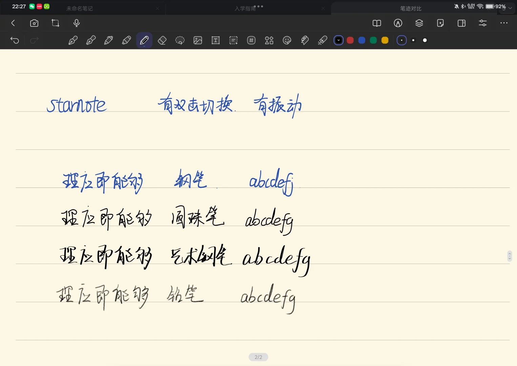Viewport: 517px width, 366px height.
Task: Switch to the 笔迹对比 tab
Action: pyautogui.click(x=411, y=8)
